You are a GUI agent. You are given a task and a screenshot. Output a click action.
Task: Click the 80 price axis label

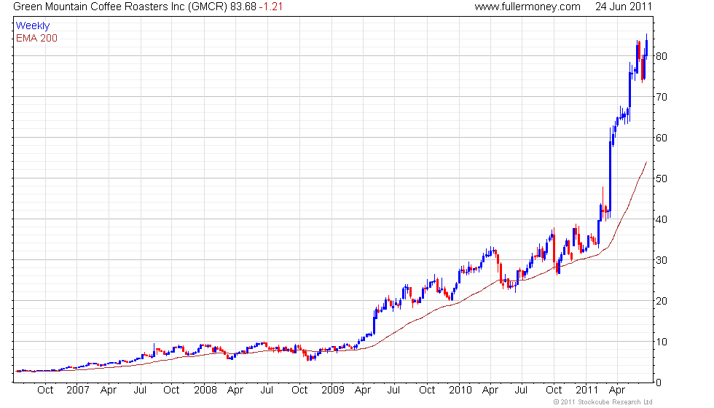click(x=662, y=57)
